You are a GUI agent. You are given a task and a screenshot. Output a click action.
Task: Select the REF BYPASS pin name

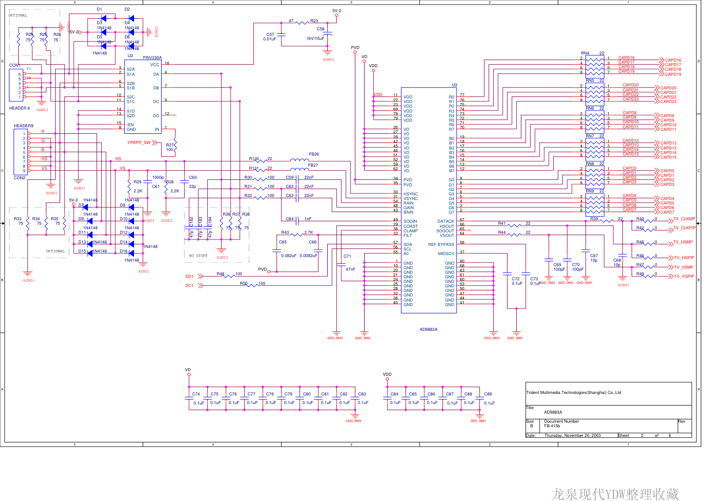pos(441,244)
